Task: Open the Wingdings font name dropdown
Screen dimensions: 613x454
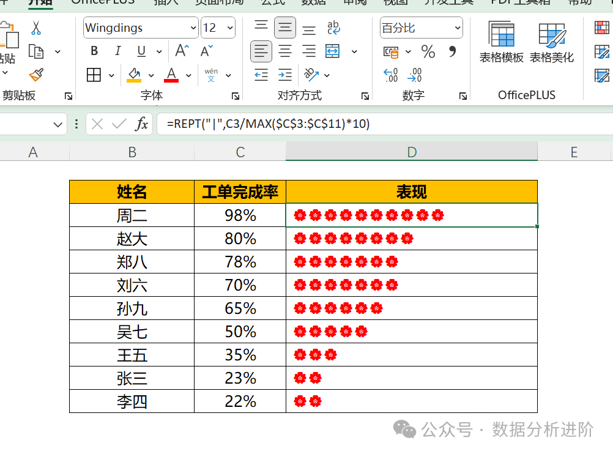Action: (x=191, y=28)
